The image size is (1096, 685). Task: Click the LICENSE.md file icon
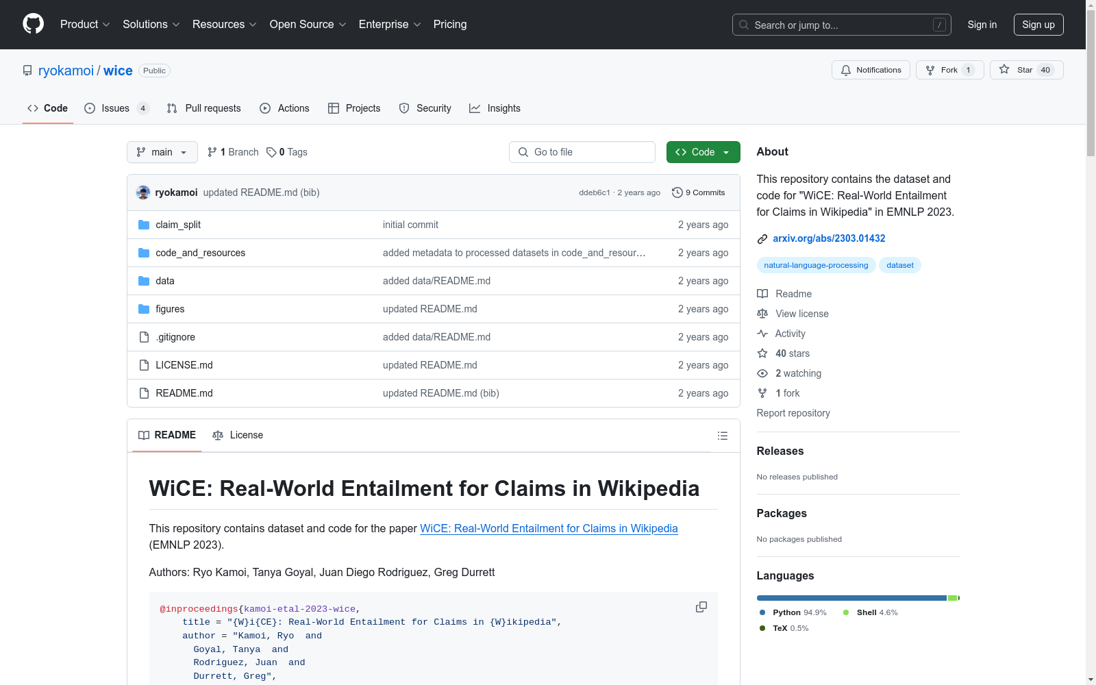[x=144, y=365]
